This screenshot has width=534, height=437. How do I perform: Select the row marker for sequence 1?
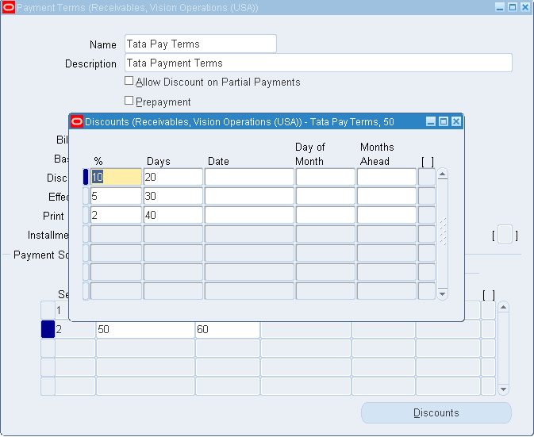coord(48,310)
